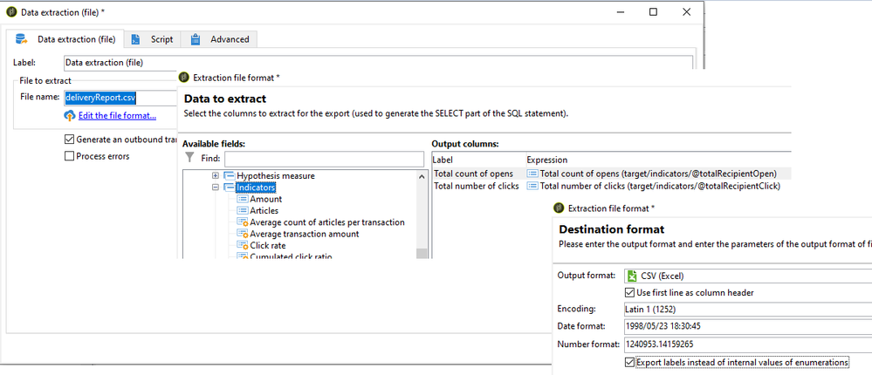The height and width of the screenshot is (375, 872).
Task: Enable the Process errors checkbox
Action: click(x=70, y=156)
